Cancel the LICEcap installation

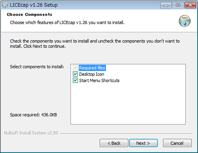(x=177, y=143)
